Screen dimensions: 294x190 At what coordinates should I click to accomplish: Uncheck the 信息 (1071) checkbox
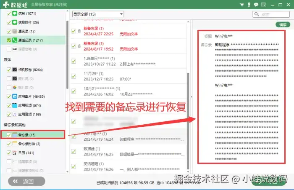point(9,13)
